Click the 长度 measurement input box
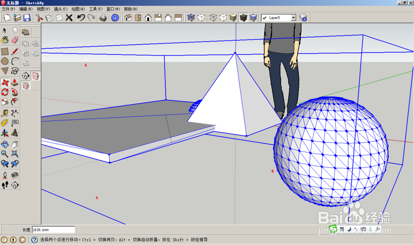This screenshot has width=414, height=245. click(54, 230)
